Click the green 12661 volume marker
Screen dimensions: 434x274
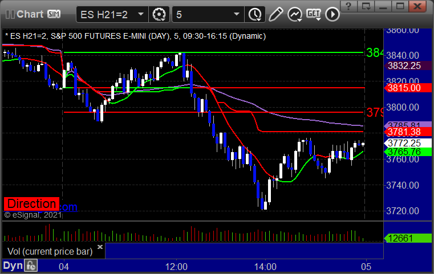pyautogui.click(x=408, y=238)
